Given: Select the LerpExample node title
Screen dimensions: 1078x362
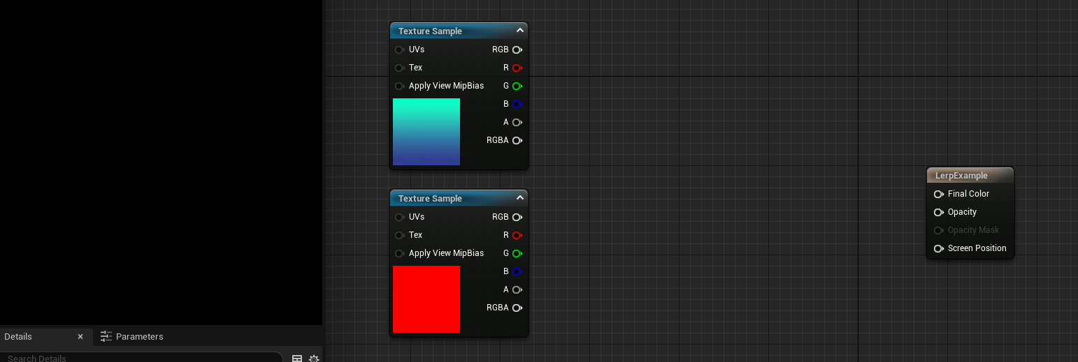Looking at the screenshot, I should click(x=961, y=176).
